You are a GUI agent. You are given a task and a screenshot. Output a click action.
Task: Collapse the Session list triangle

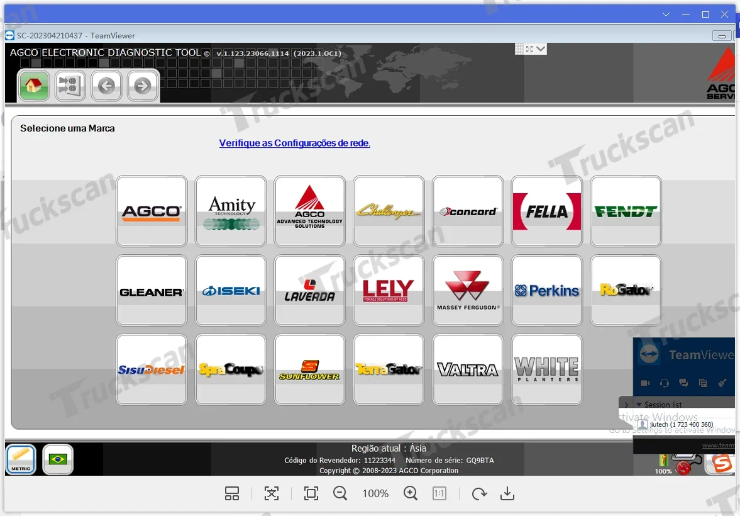(x=639, y=405)
